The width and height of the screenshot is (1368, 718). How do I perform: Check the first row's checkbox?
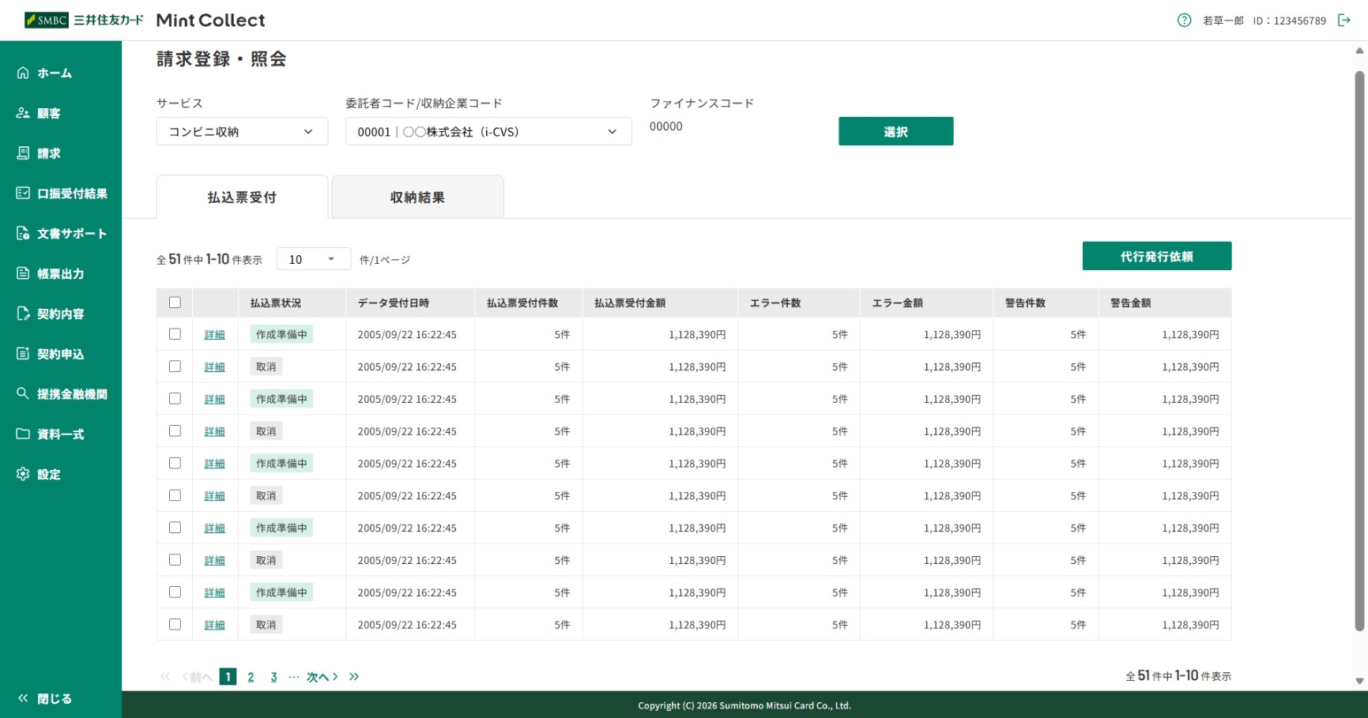[x=175, y=334]
